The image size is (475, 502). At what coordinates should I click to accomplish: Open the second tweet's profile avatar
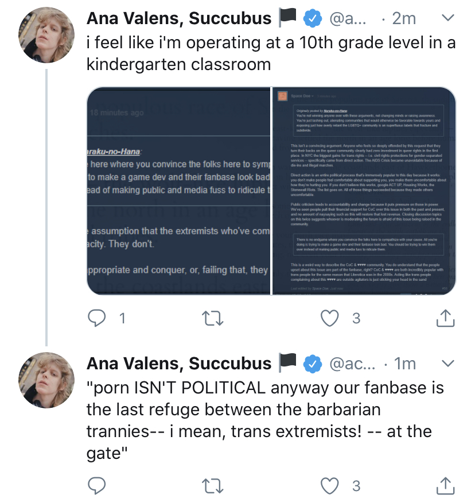(x=47, y=379)
